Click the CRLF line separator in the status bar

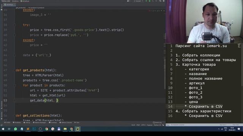pyautogui.click(x=138, y=125)
